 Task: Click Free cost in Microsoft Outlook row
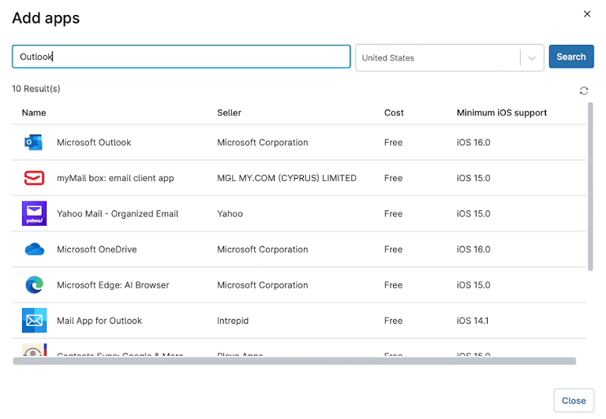point(394,143)
